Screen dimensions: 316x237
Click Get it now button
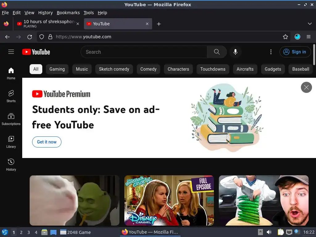click(x=47, y=142)
